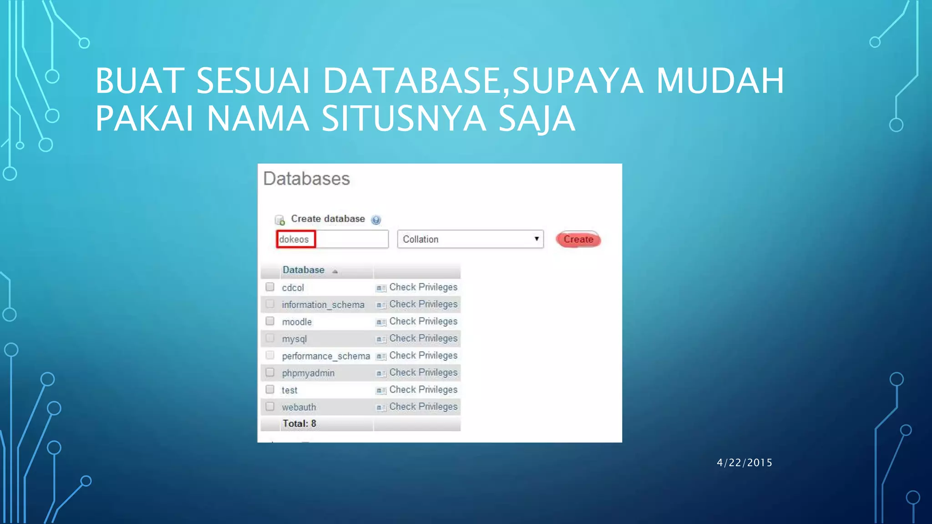Click the privileges icon in the phpmyadmin row
The width and height of the screenshot is (932, 524).
point(381,373)
